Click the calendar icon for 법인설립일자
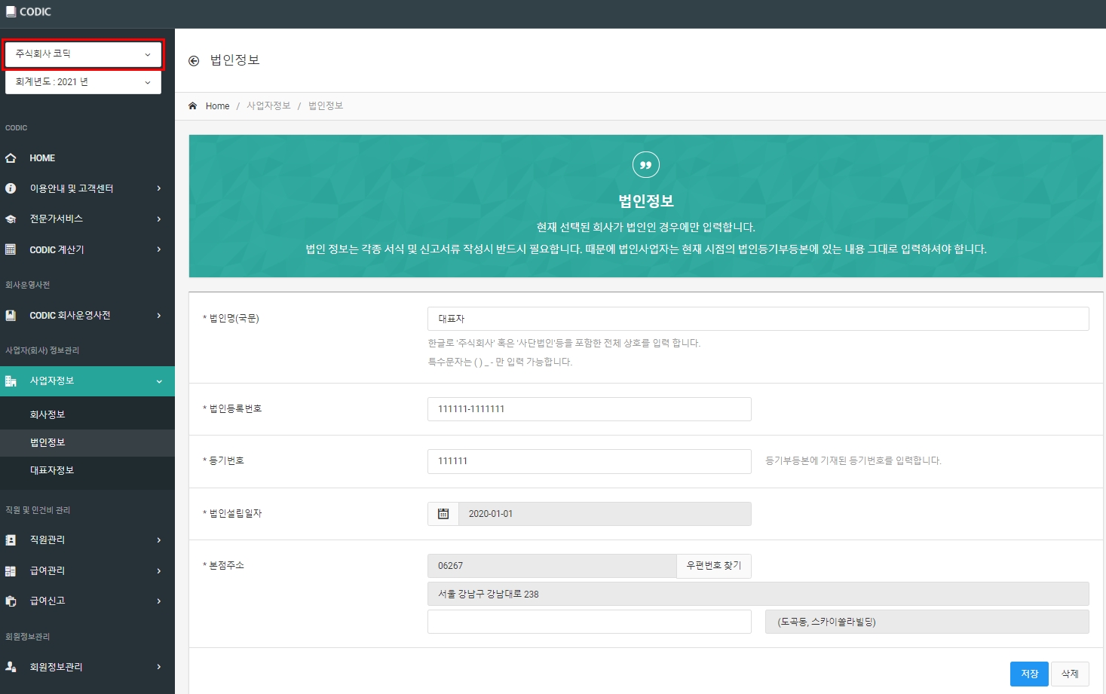This screenshot has height=694, width=1106. pyautogui.click(x=443, y=514)
